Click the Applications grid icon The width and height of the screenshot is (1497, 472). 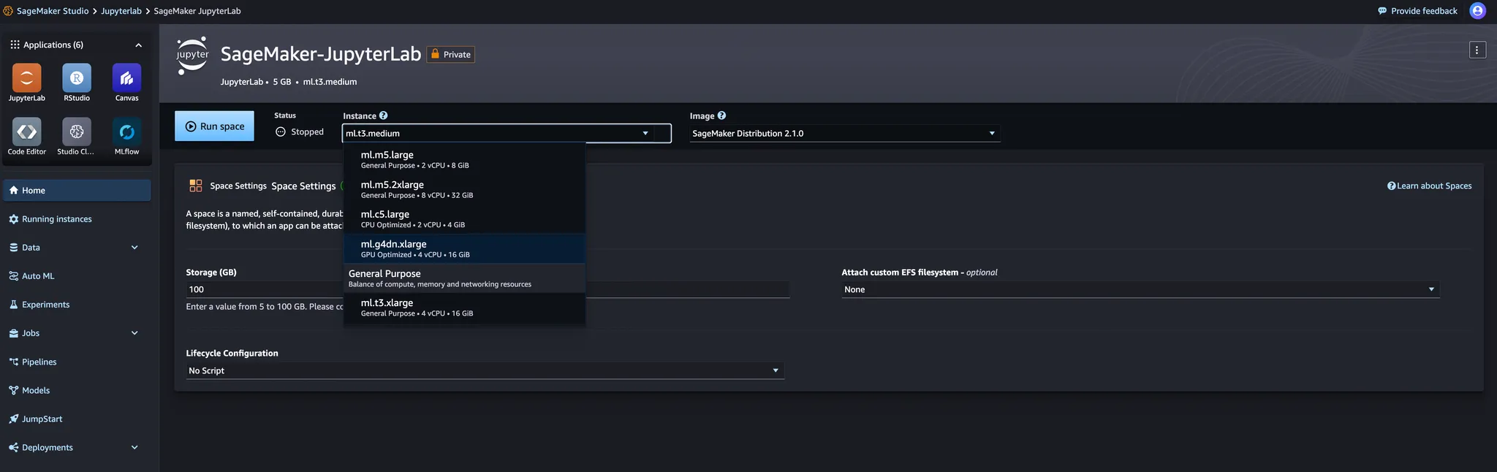pyautogui.click(x=15, y=45)
